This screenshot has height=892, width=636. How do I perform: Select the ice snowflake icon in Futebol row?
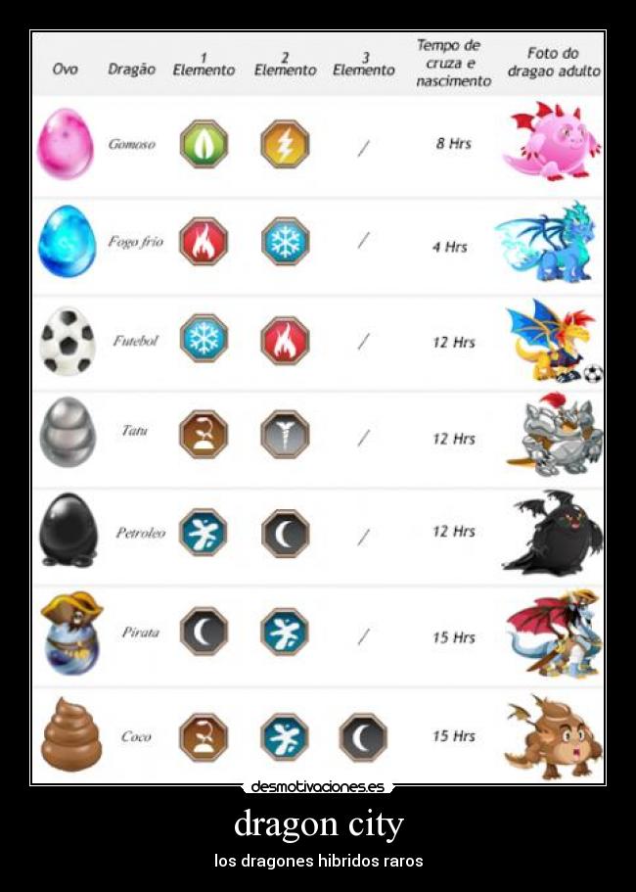(x=204, y=339)
